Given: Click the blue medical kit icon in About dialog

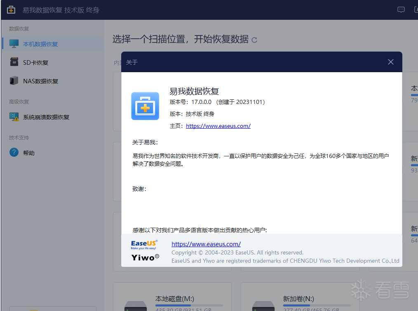Looking at the screenshot, I should 145,106.
